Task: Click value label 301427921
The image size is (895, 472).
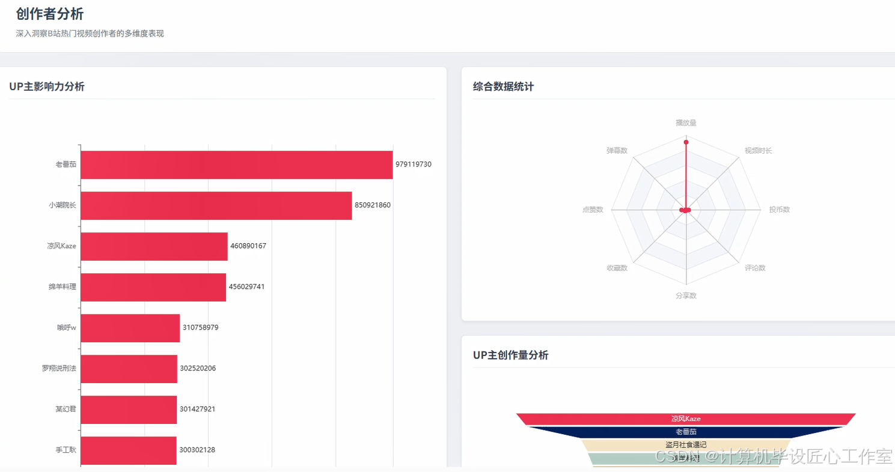Action: pos(197,410)
